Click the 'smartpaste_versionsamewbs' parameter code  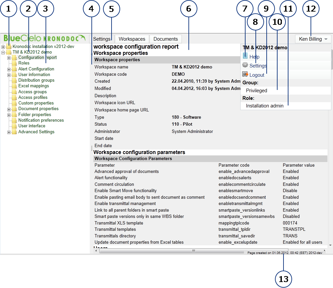tap(247, 217)
